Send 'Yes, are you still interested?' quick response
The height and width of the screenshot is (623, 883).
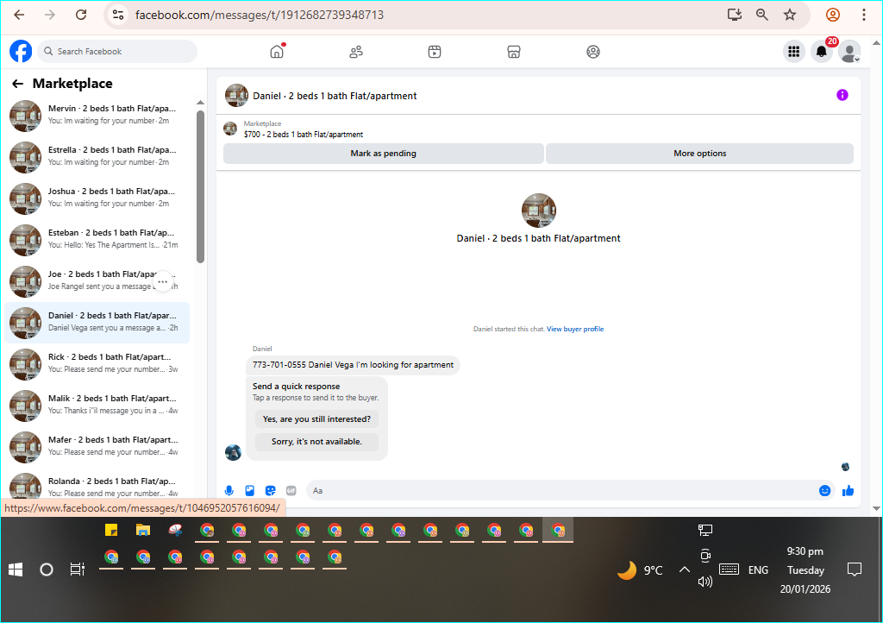click(x=316, y=419)
